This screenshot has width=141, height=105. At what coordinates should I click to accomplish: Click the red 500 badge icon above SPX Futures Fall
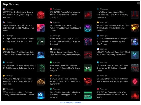[51, 9]
